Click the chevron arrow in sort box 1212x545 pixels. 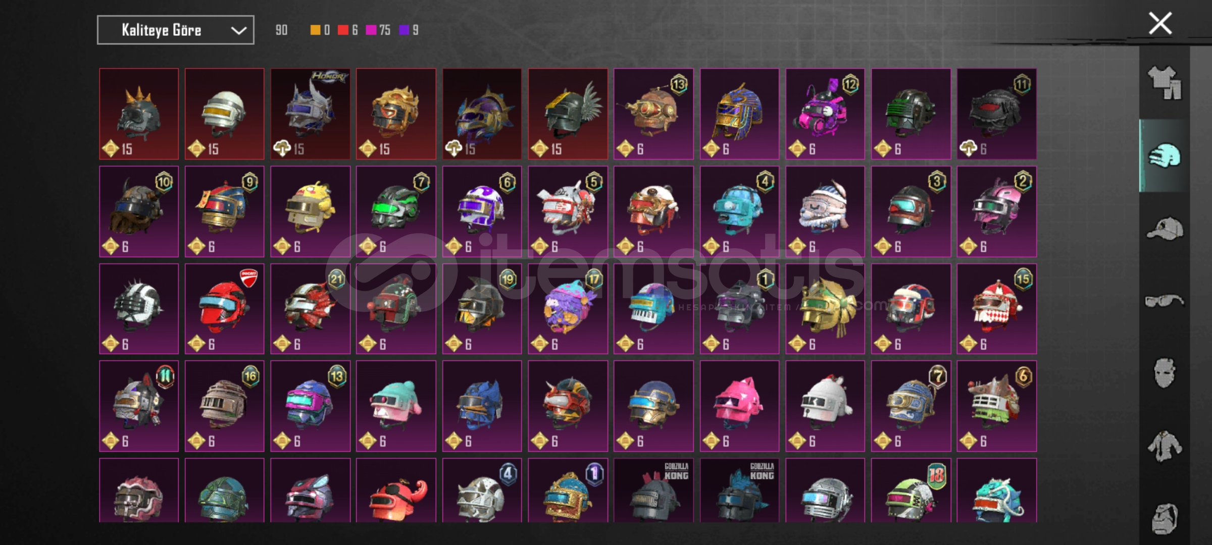[238, 30]
